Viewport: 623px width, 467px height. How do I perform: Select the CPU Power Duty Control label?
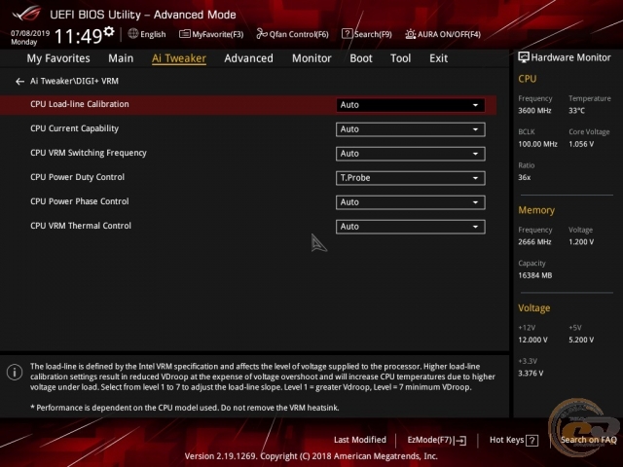pyautogui.click(x=77, y=177)
